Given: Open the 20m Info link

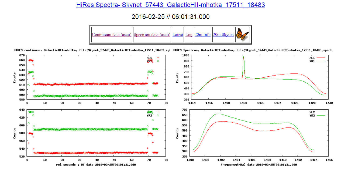Looking at the screenshot, I should [x=202, y=35].
